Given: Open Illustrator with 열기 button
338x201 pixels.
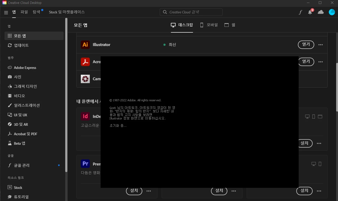Looking at the screenshot, I should coord(306,45).
